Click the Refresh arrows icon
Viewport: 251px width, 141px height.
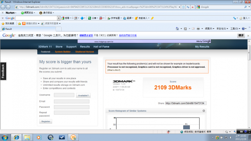(188, 7)
